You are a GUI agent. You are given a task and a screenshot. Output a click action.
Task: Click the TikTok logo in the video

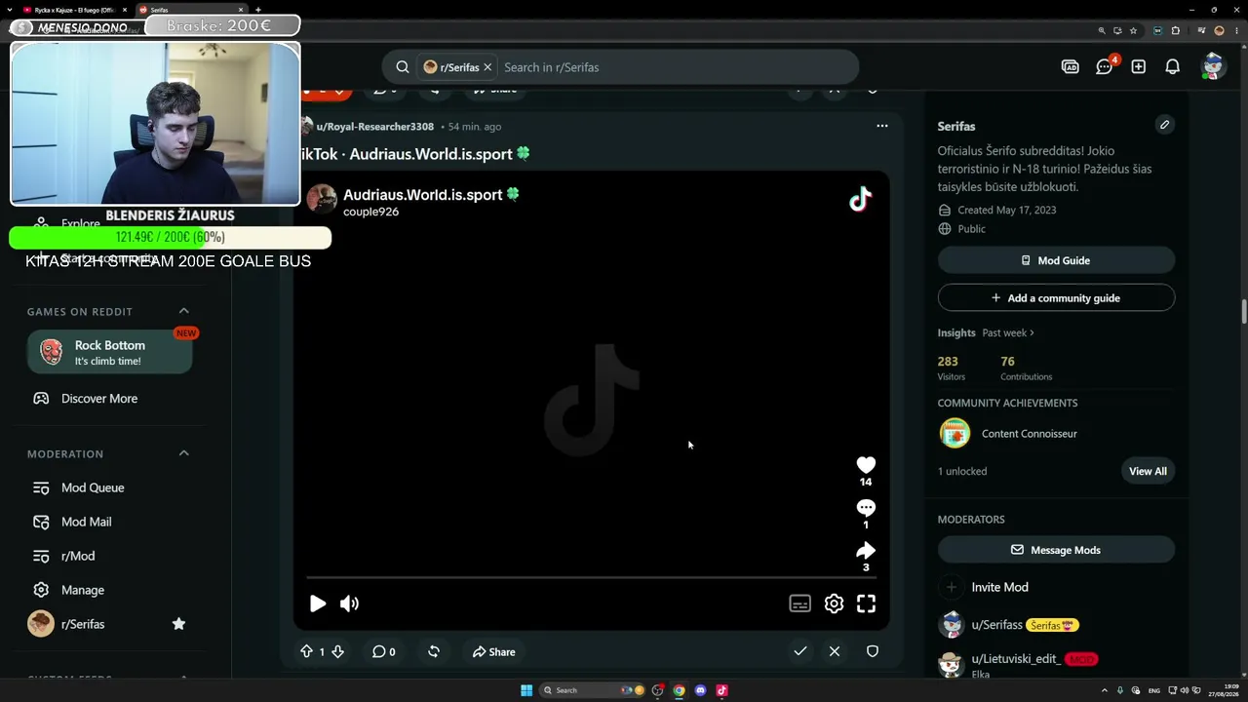(860, 200)
